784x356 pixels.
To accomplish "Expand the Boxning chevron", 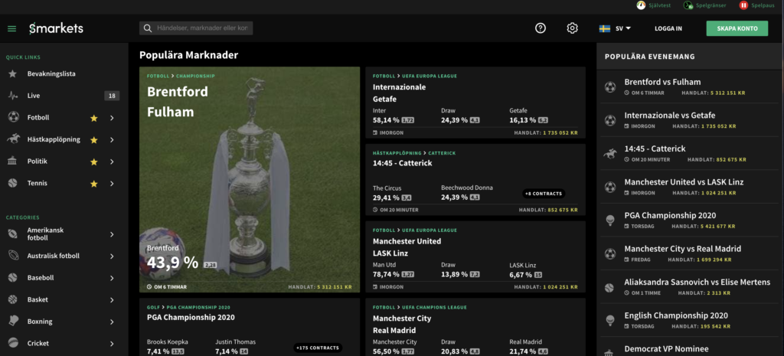I will click(x=112, y=322).
